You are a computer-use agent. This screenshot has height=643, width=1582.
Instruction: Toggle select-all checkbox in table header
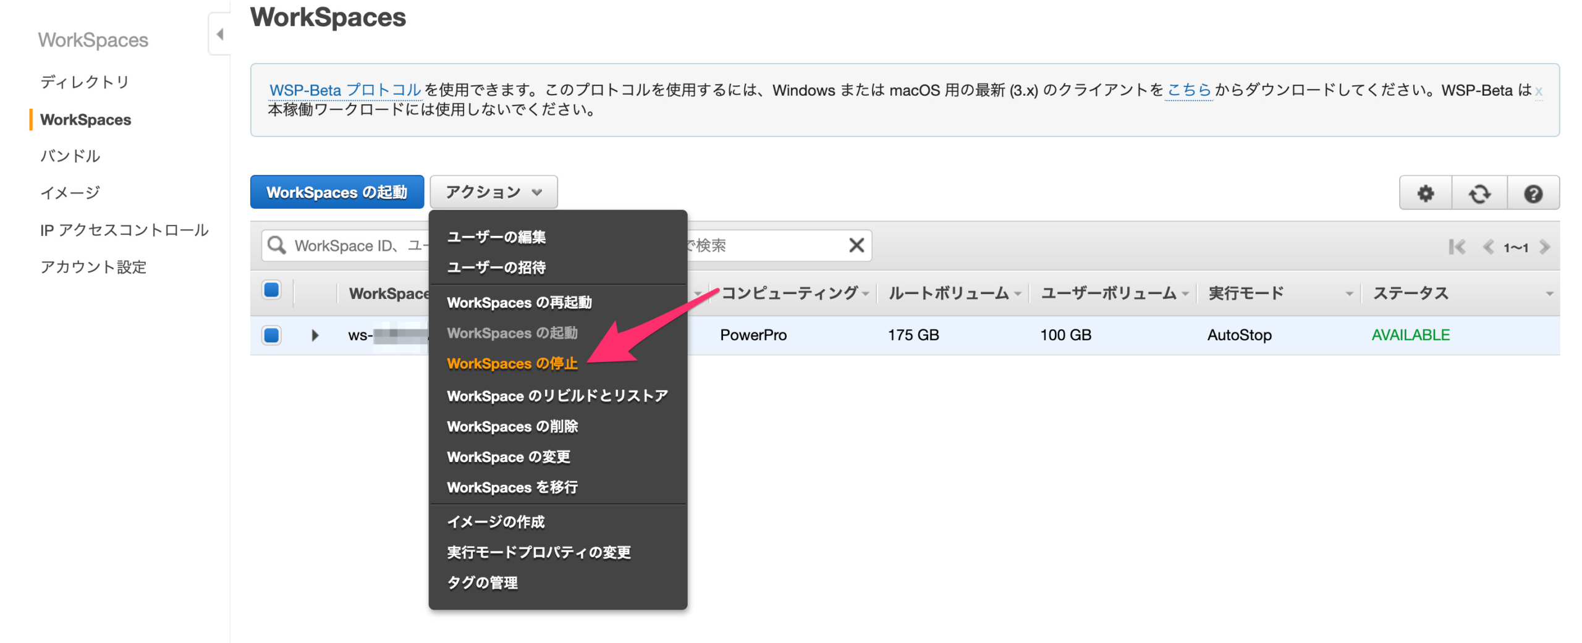coord(271,290)
